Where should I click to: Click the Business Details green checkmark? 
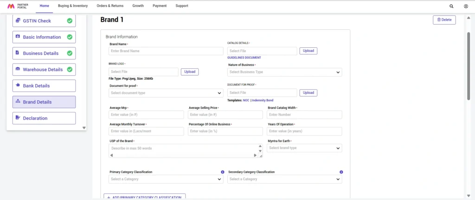(x=70, y=53)
